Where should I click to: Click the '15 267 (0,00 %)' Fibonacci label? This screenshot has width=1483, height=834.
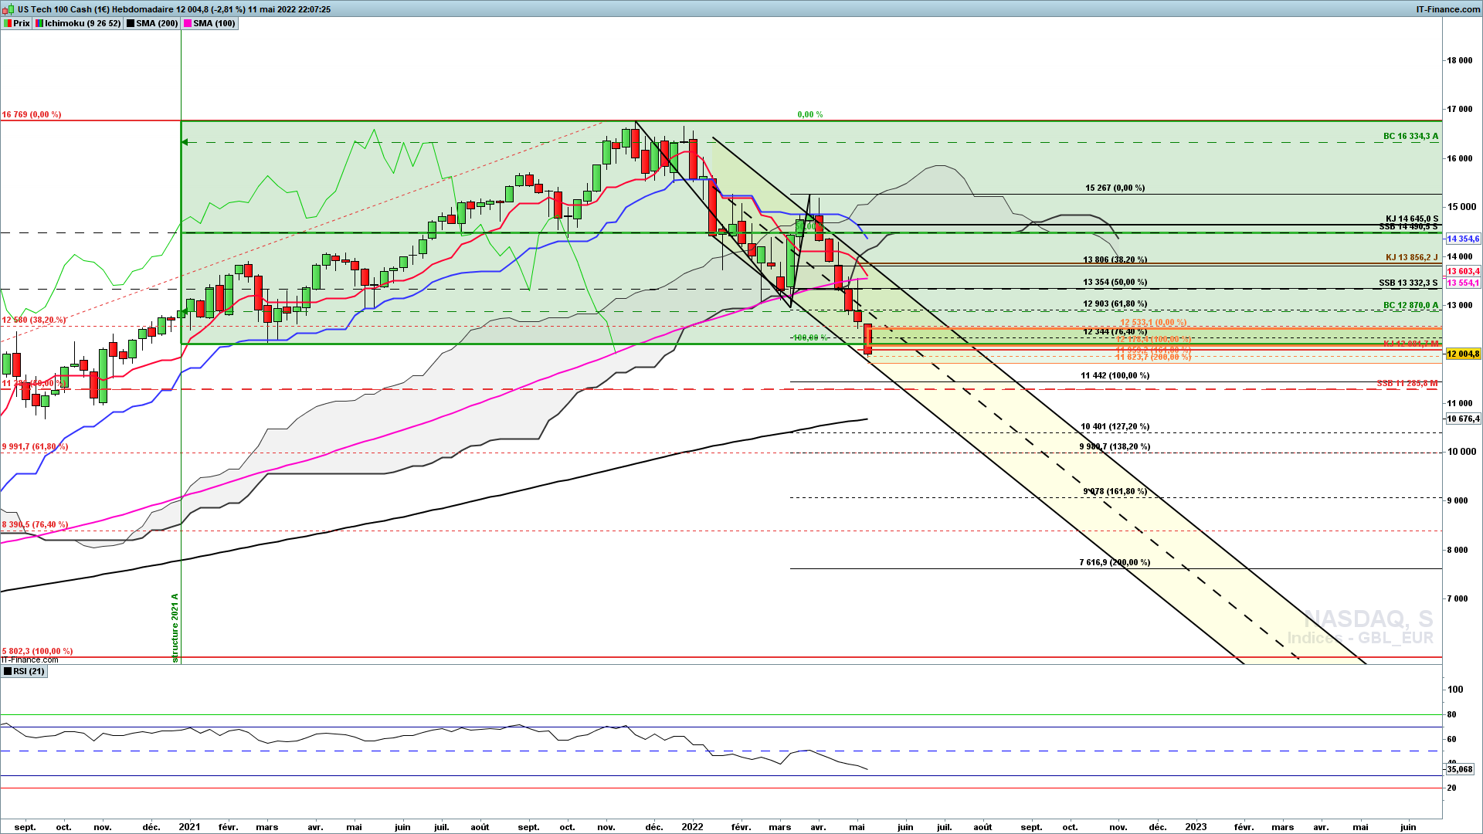click(1115, 188)
